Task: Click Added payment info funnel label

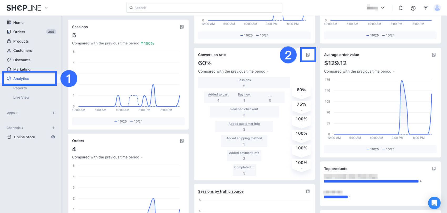Action: pyautogui.click(x=244, y=153)
